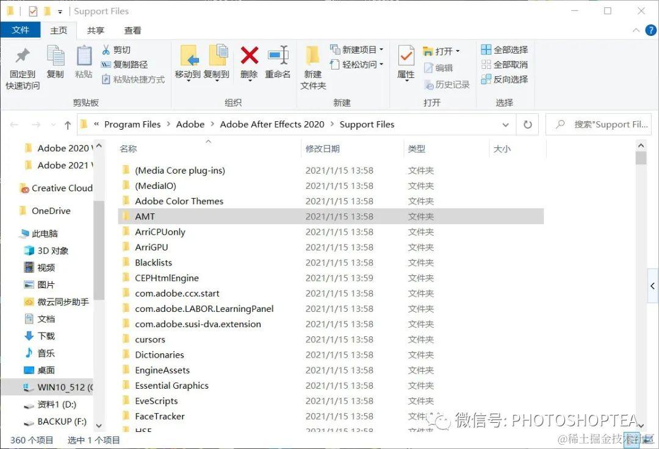Switch to View ribbon tab
The image size is (659, 449).
click(132, 30)
